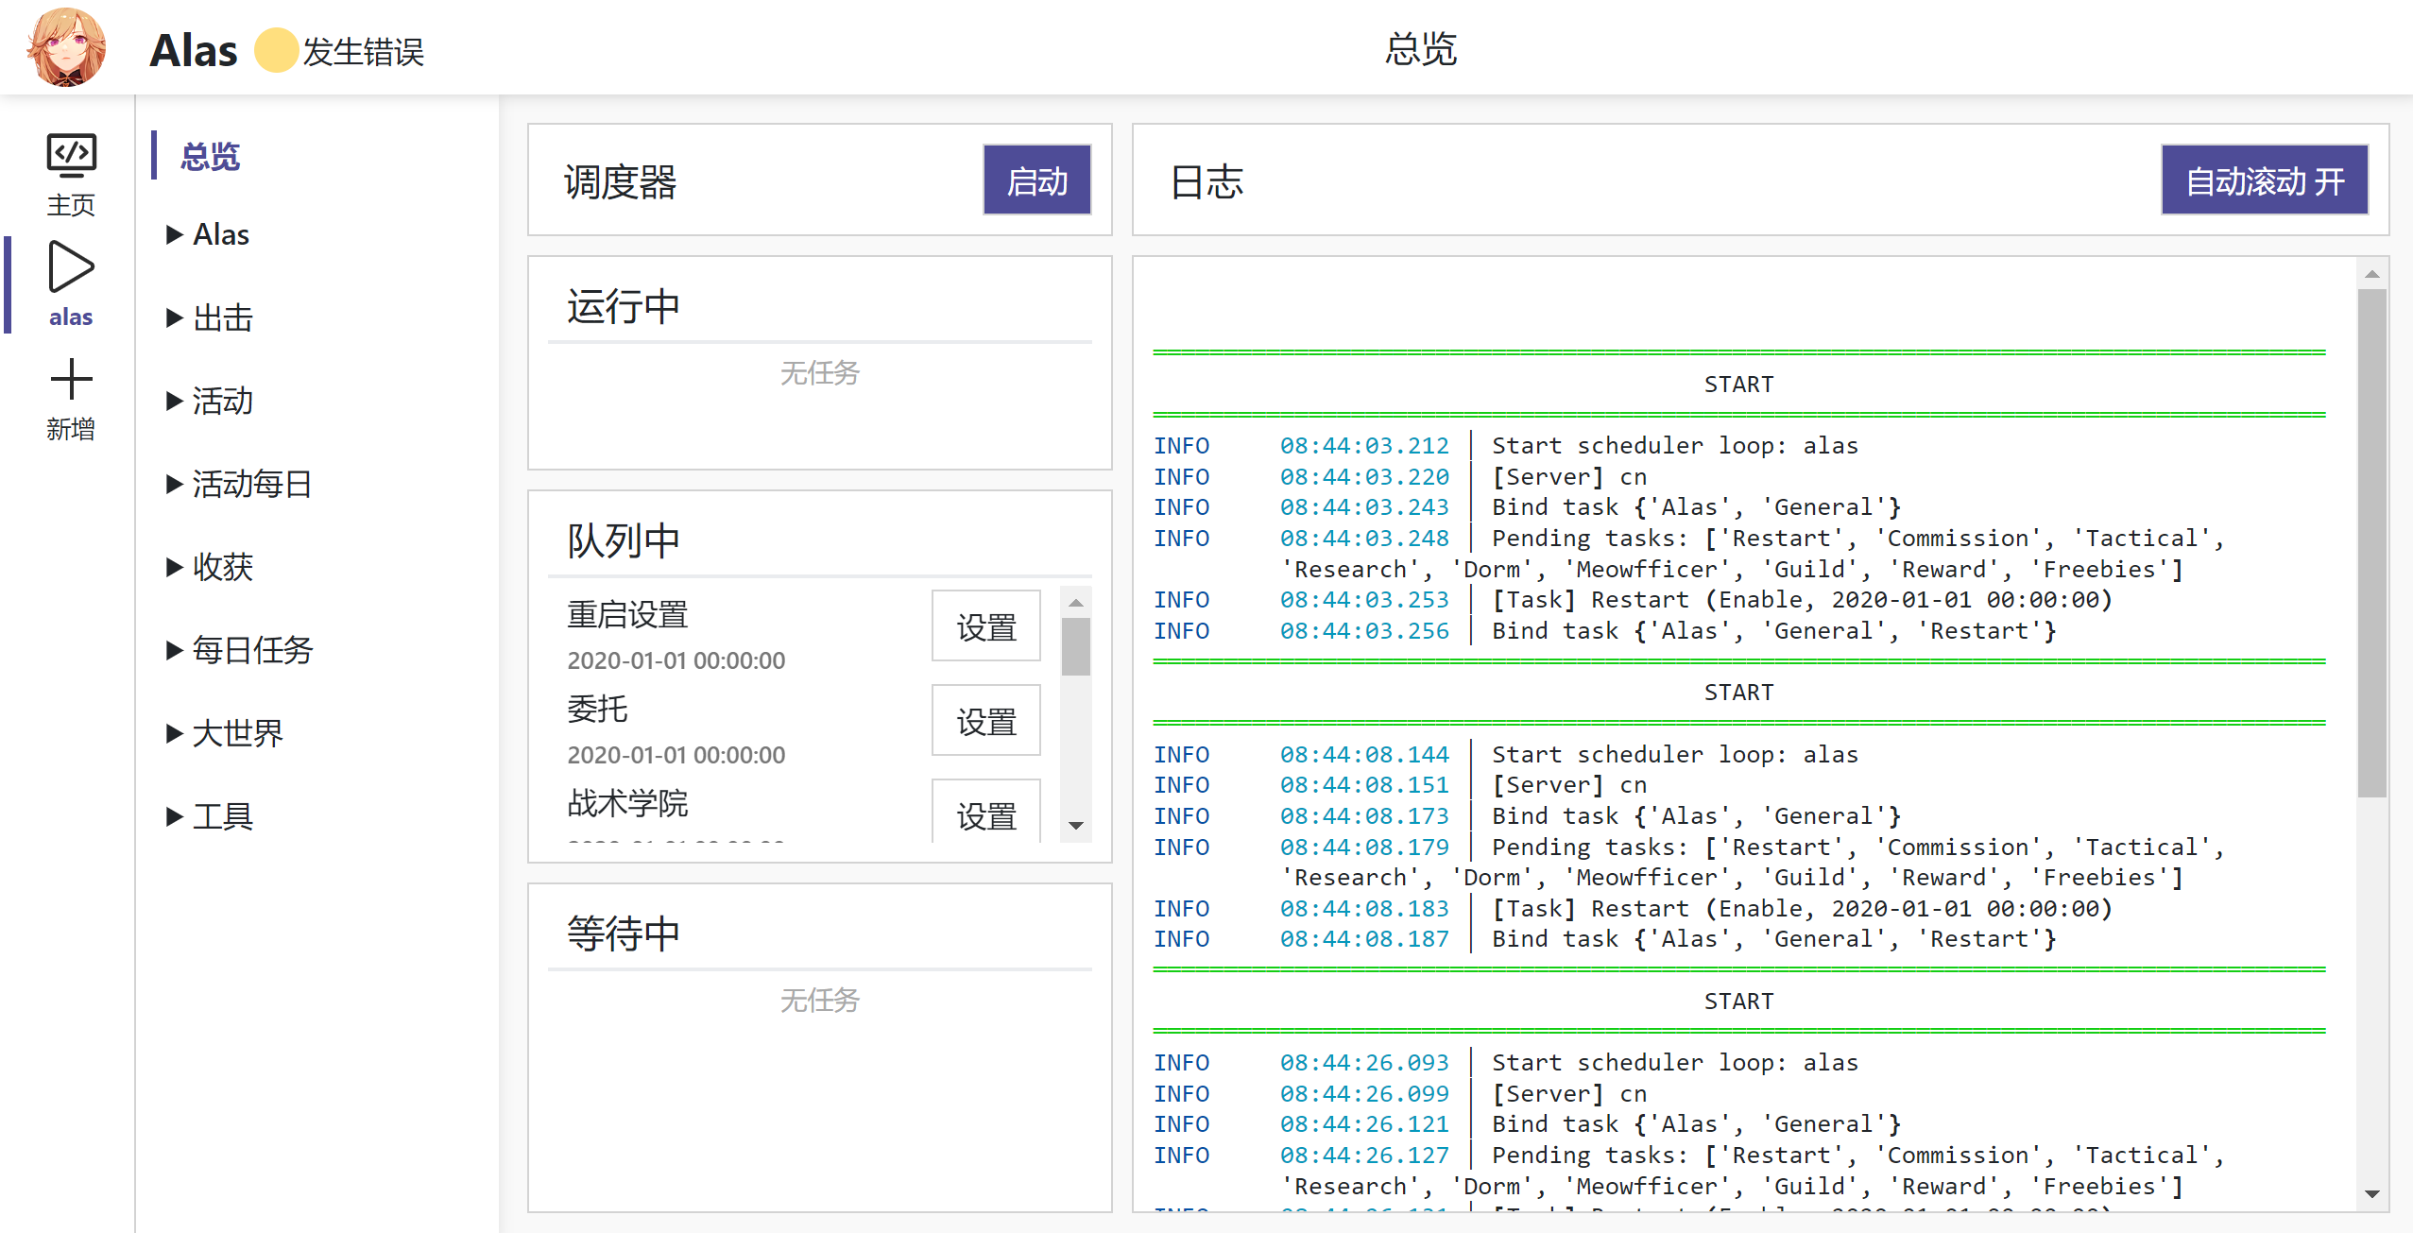
Task: Expand the Alas settings section
Action: [x=219, y=233]
